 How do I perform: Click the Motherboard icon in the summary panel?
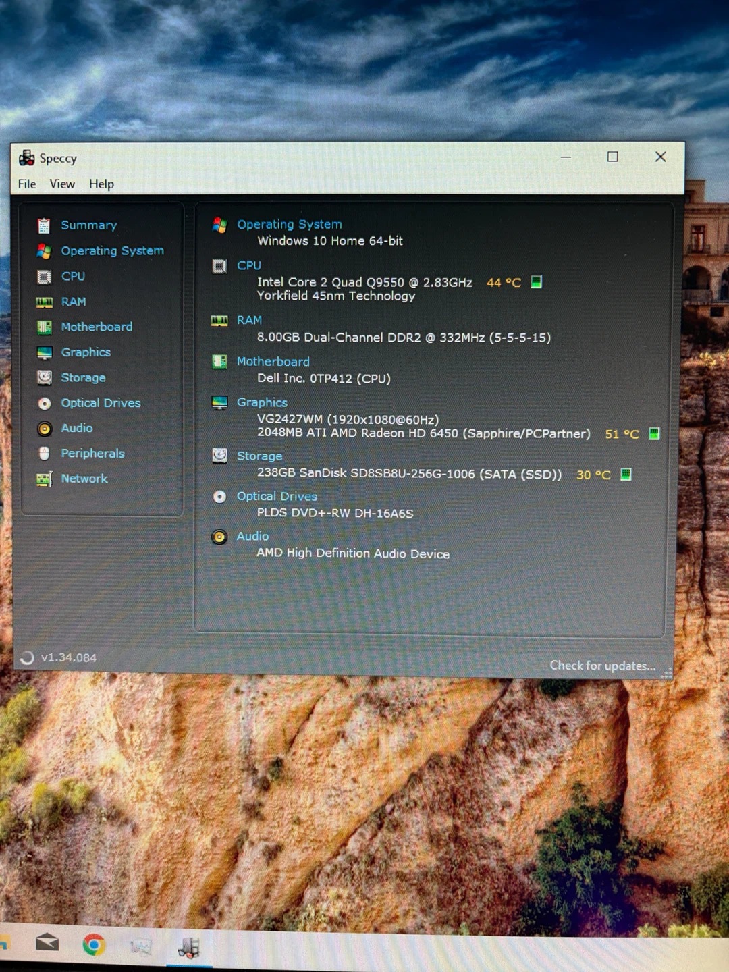click(219, 362)
